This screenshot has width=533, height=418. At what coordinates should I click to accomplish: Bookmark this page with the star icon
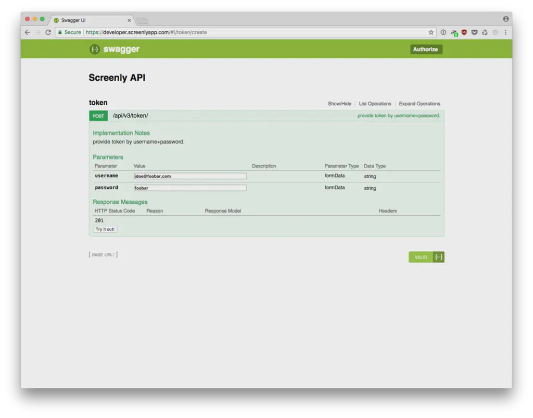point(431,32)
